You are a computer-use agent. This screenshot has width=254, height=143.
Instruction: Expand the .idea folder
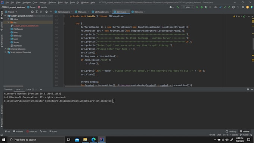tap(8, 19)
